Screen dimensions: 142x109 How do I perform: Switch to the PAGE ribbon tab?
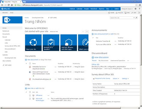[12, 13]
